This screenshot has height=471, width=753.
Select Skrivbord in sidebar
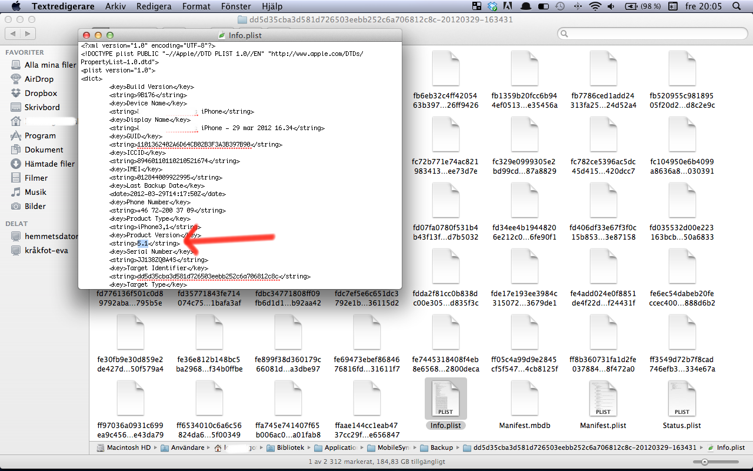click(42, 107)
